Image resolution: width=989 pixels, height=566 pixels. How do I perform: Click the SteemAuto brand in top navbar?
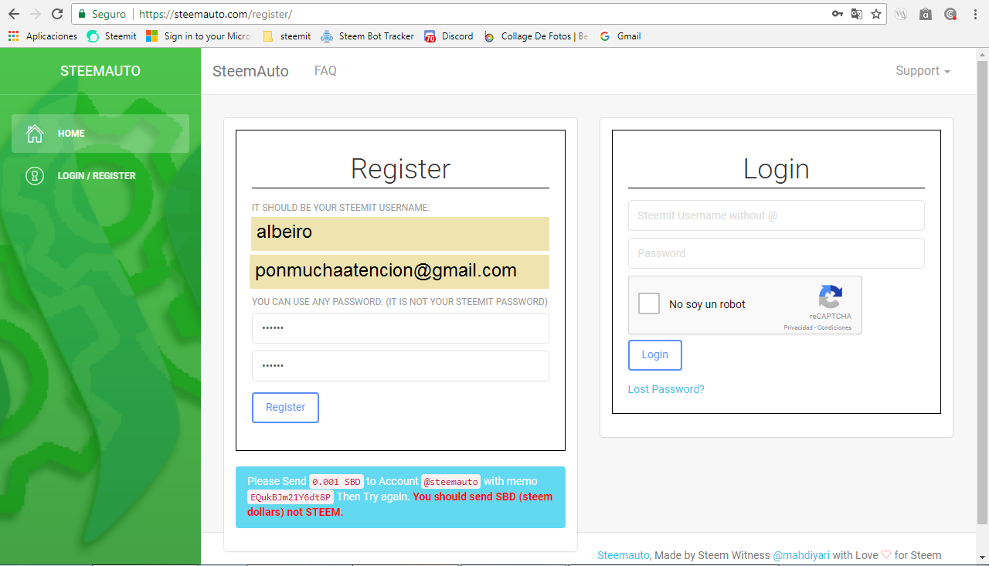250,71
